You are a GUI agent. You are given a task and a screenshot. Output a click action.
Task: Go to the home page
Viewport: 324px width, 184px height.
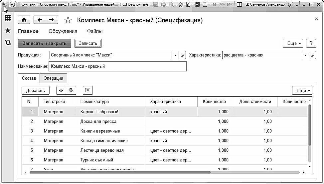click(24, 20)
